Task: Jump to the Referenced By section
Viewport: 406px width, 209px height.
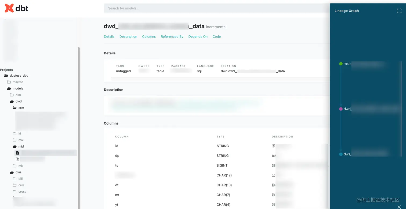Action: (x=172, y=37)
